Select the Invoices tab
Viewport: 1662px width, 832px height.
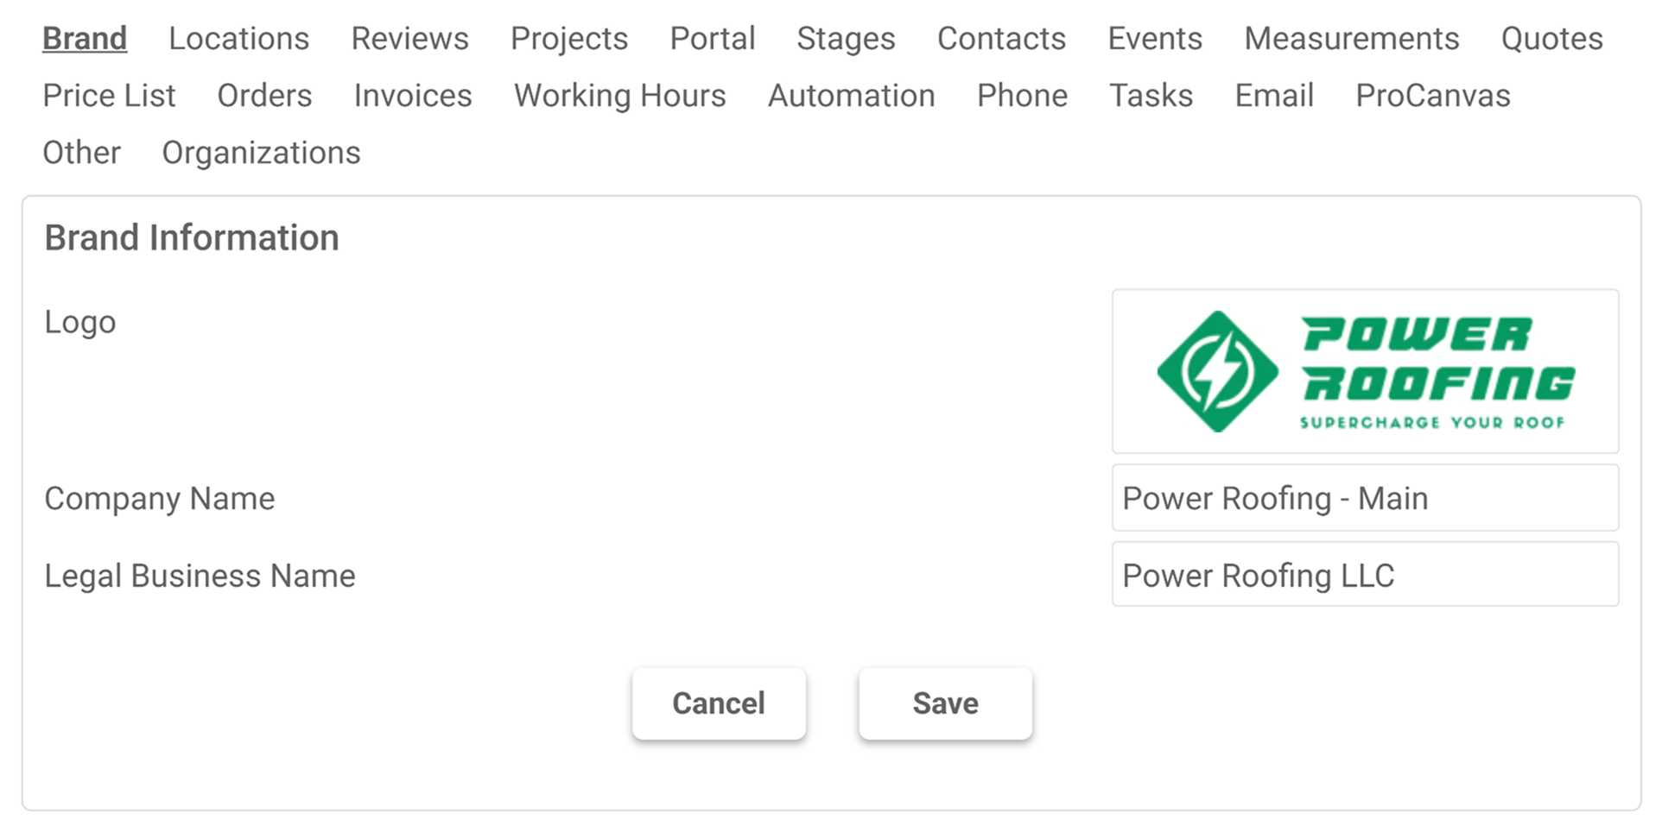[x=412, y=95]
